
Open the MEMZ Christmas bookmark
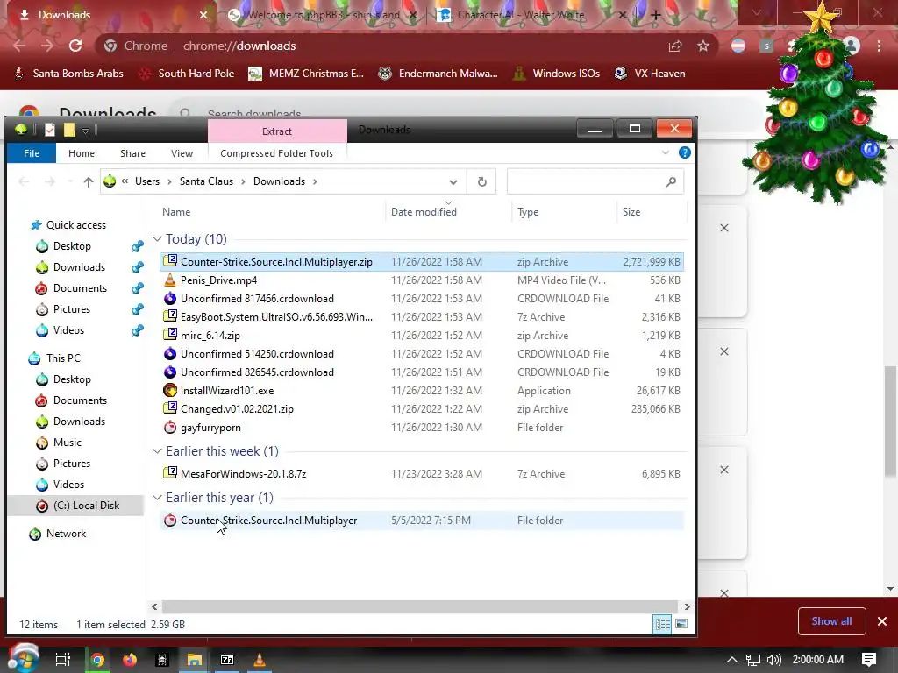[x=306, y=74]
